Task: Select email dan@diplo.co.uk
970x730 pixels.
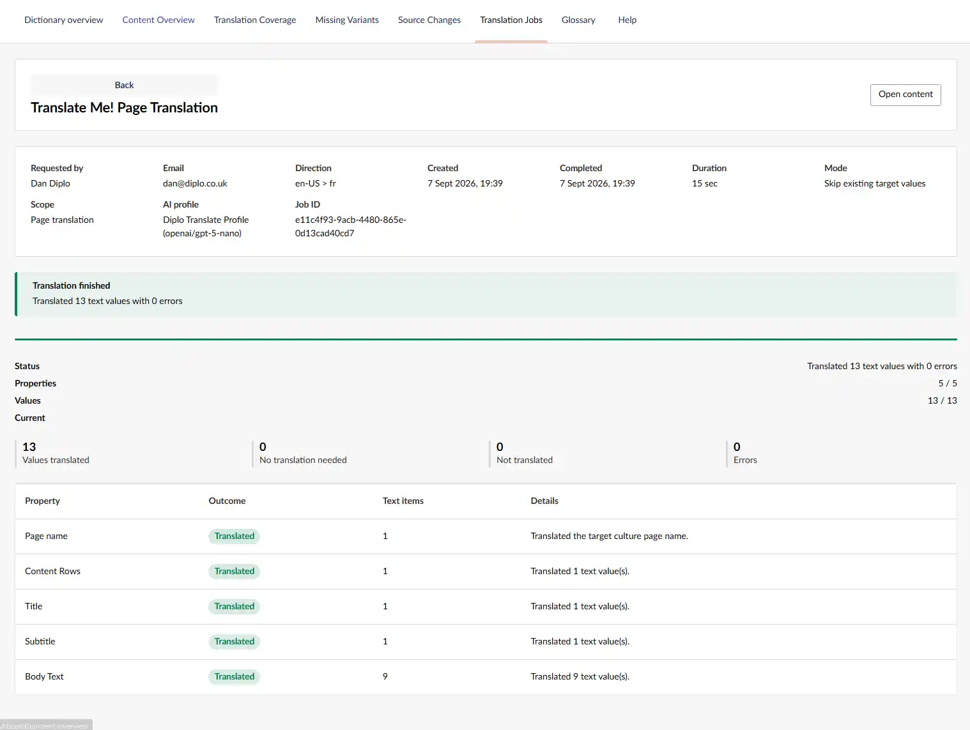Action: tap(195, 183)
